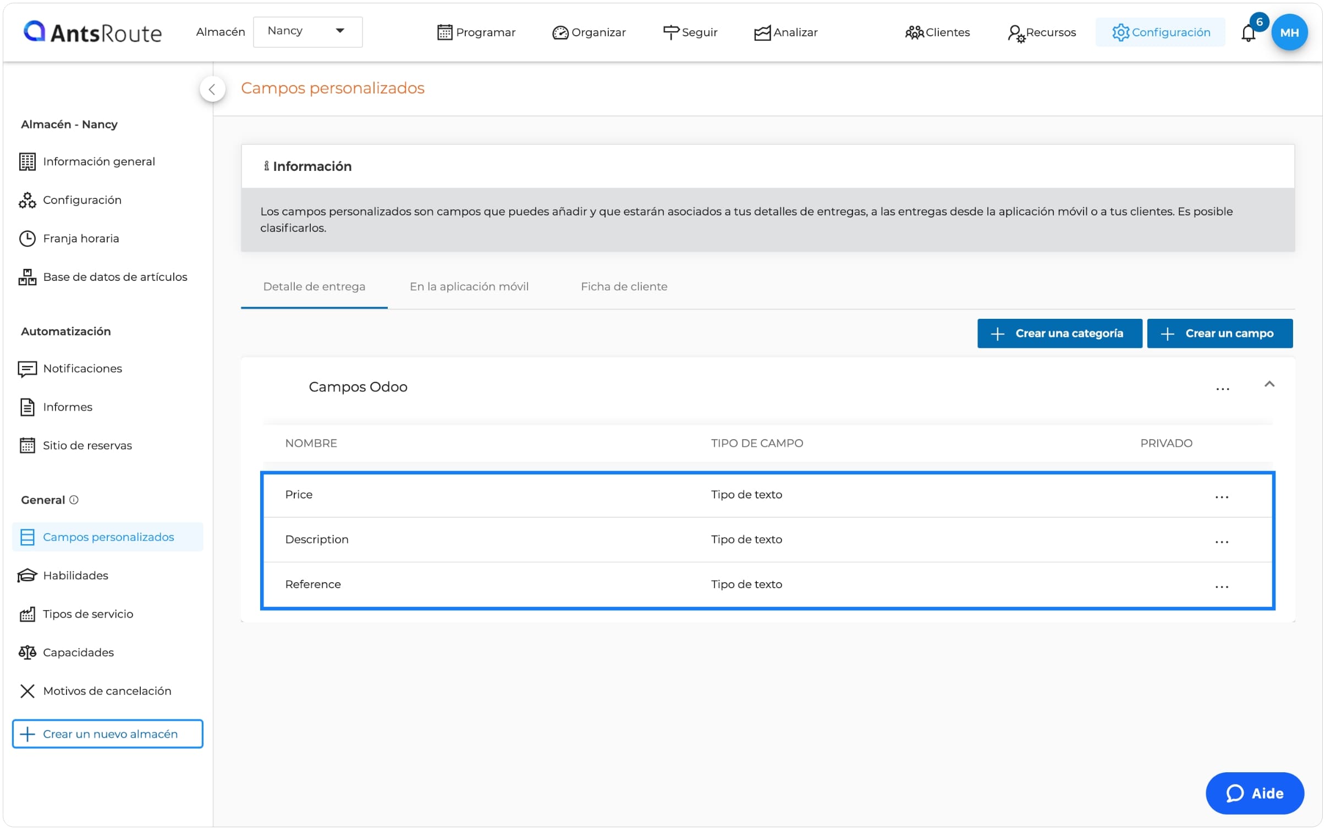Open the Aide chat button

coord(1255,794)
